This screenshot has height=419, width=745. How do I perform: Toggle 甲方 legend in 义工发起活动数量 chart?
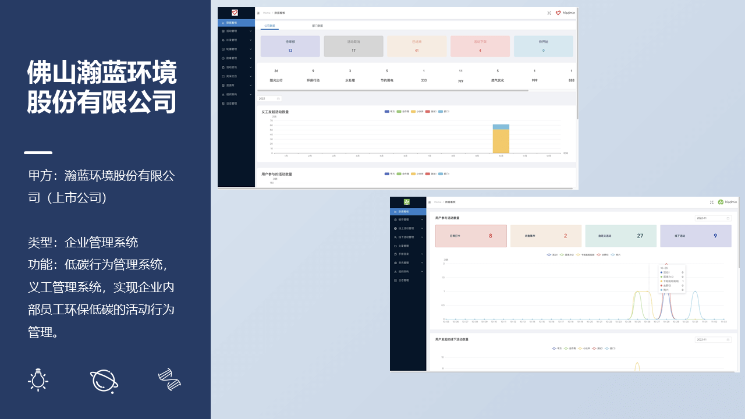click(x=389, y=111)
